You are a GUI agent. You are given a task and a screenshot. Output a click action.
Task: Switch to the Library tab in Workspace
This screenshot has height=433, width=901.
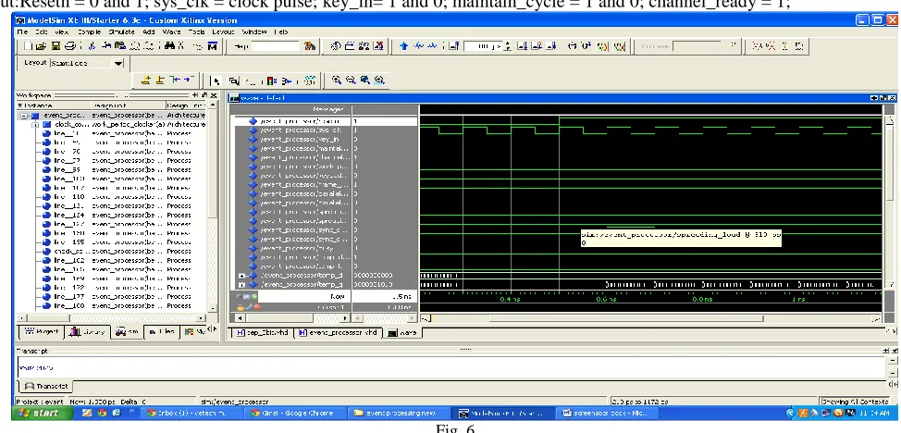[88, 332]
